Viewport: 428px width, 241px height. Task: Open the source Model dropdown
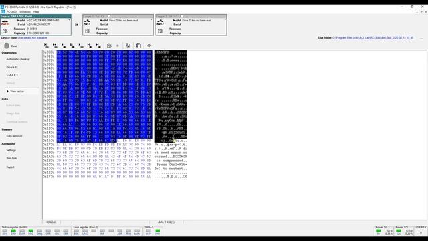pos(70,20)
